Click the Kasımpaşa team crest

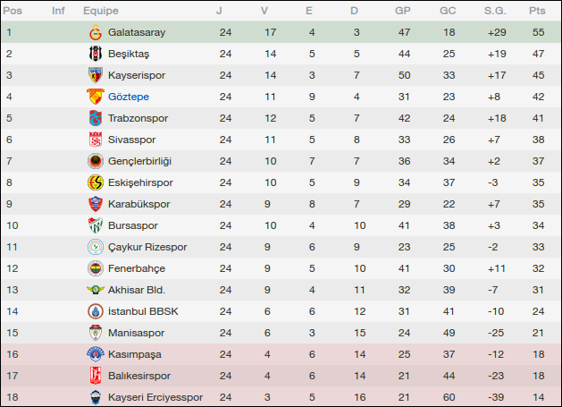95,354
